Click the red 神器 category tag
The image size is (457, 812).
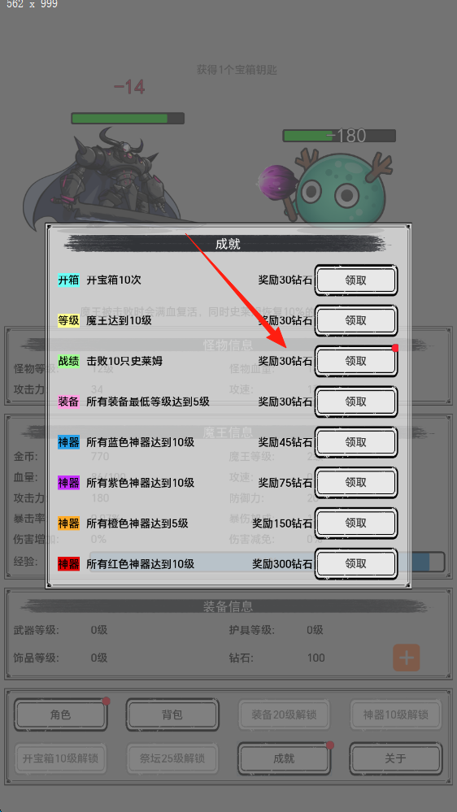pyautogui.click(x=68, y=563)
